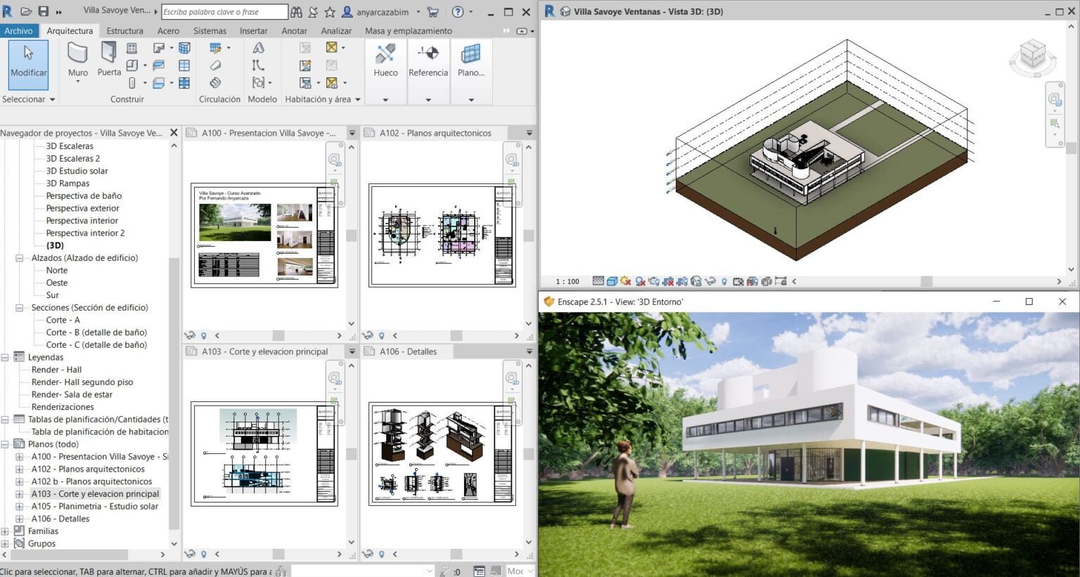Switch to the Estructura ribbon tab
Screen dimensions: 1080x577
point(124,31)
